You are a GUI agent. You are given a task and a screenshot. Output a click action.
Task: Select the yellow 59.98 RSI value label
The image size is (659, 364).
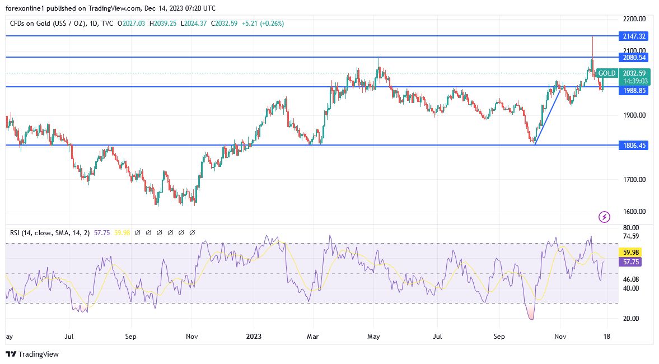point(630,253)
